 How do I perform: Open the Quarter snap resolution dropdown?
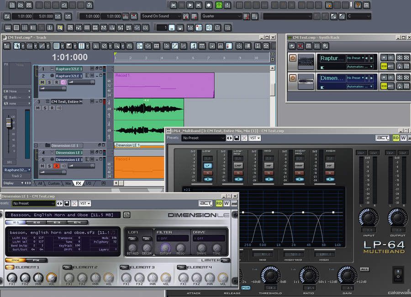tap(221, 16)
